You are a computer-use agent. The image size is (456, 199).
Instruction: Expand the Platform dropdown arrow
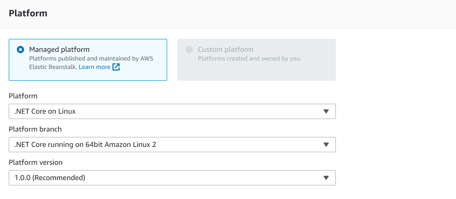(x=326, y=111)
